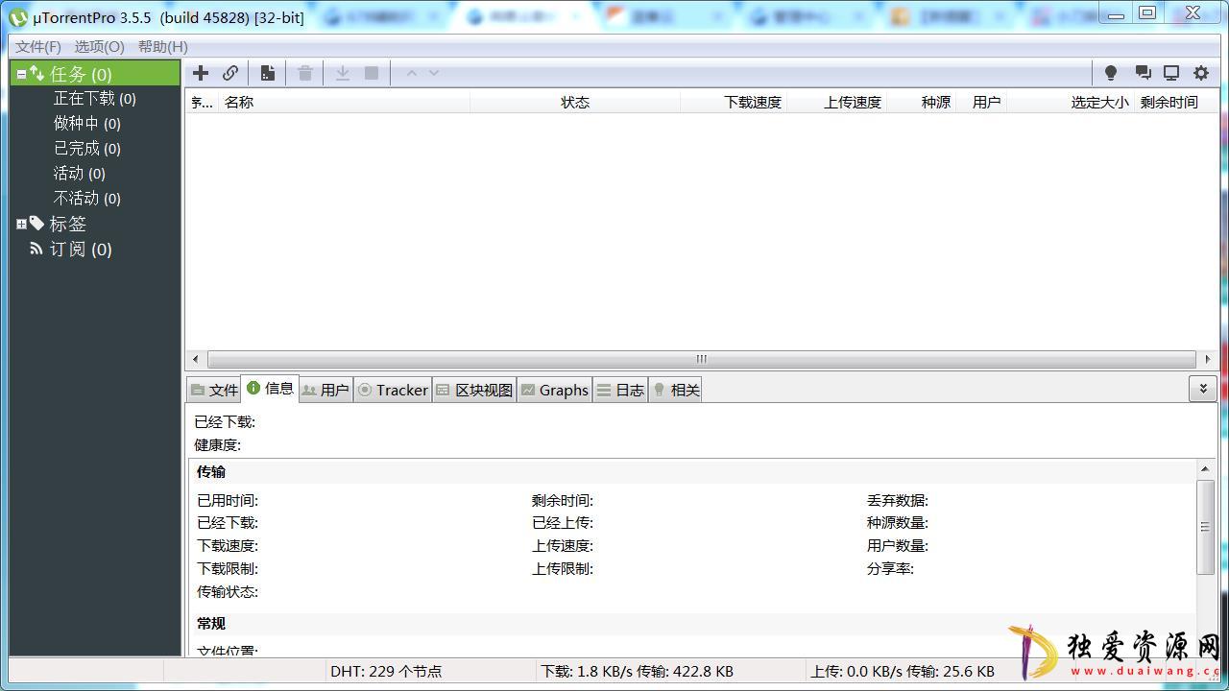1229x691 pixels.
Task: Switch to the 日志 tab
Action: [620, 390]
